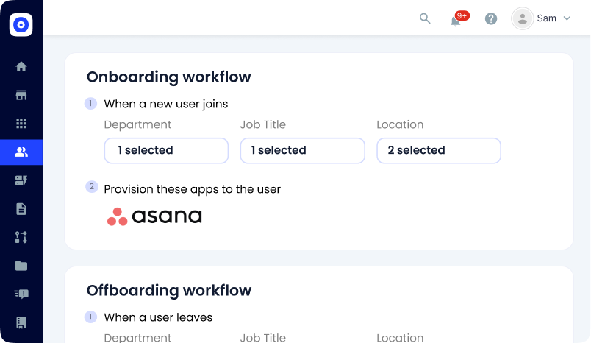Click the blue app logo in sidebar
Screen dimensions: 591x343
click(21, 24)
